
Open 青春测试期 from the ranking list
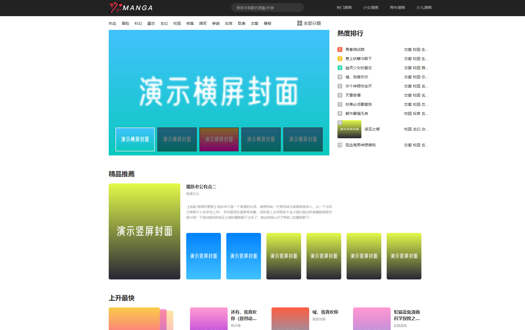click(x=355, y=49)
